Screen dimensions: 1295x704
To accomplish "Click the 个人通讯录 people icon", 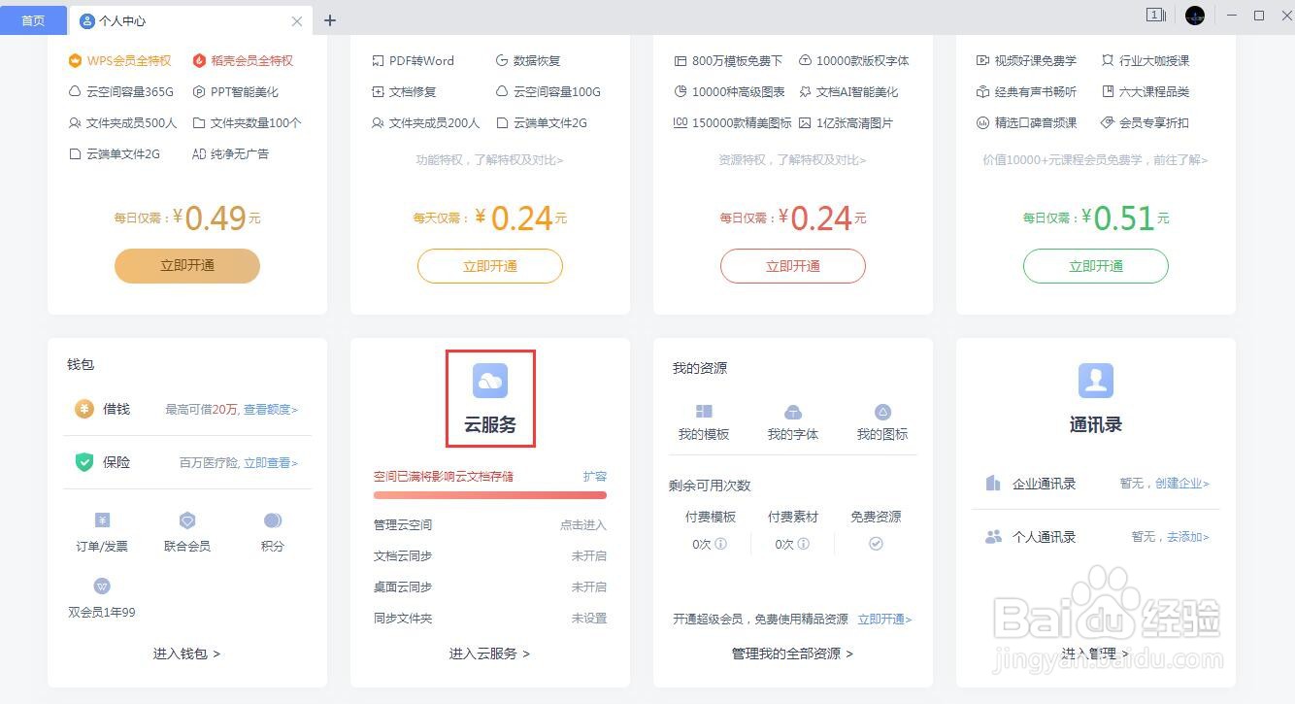I will tap(992, 536).
